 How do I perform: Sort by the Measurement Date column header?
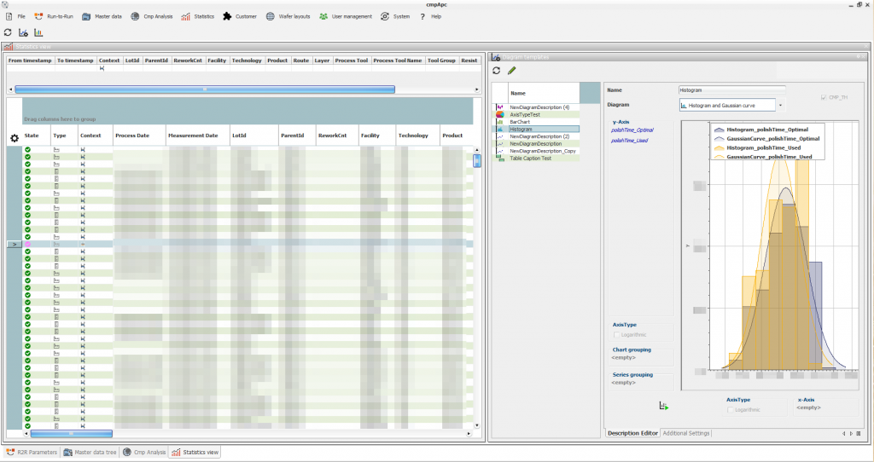198,136
